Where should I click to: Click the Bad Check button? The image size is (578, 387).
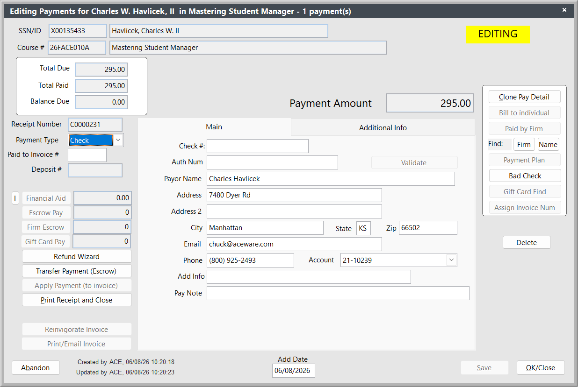[x=525, y=176]
